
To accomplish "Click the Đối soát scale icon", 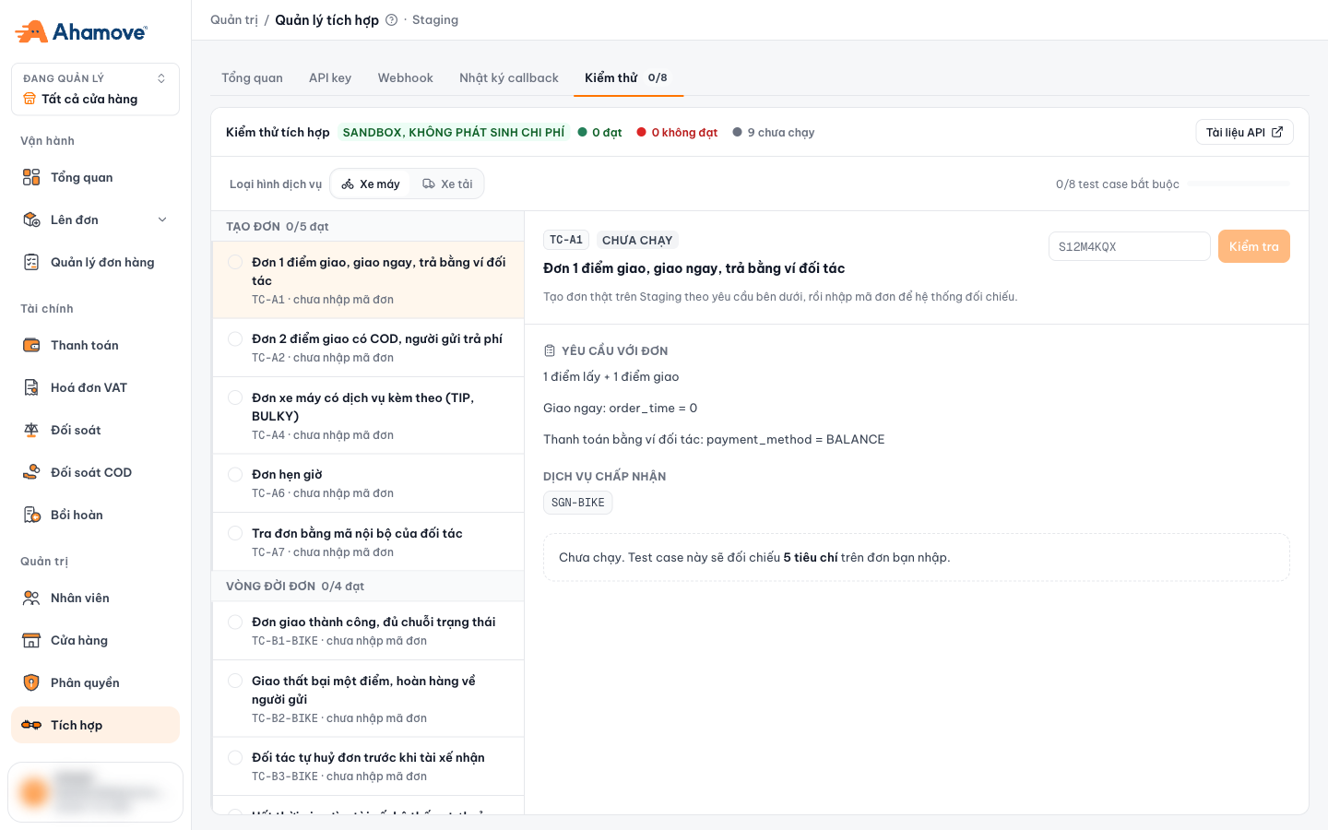I will pyautogui.click(x=31, y=430).
